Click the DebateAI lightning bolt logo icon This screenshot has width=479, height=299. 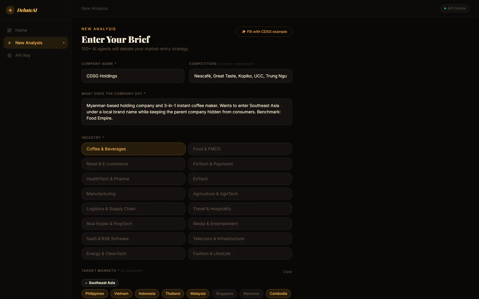pyautogui.click(x=10, y=10)
